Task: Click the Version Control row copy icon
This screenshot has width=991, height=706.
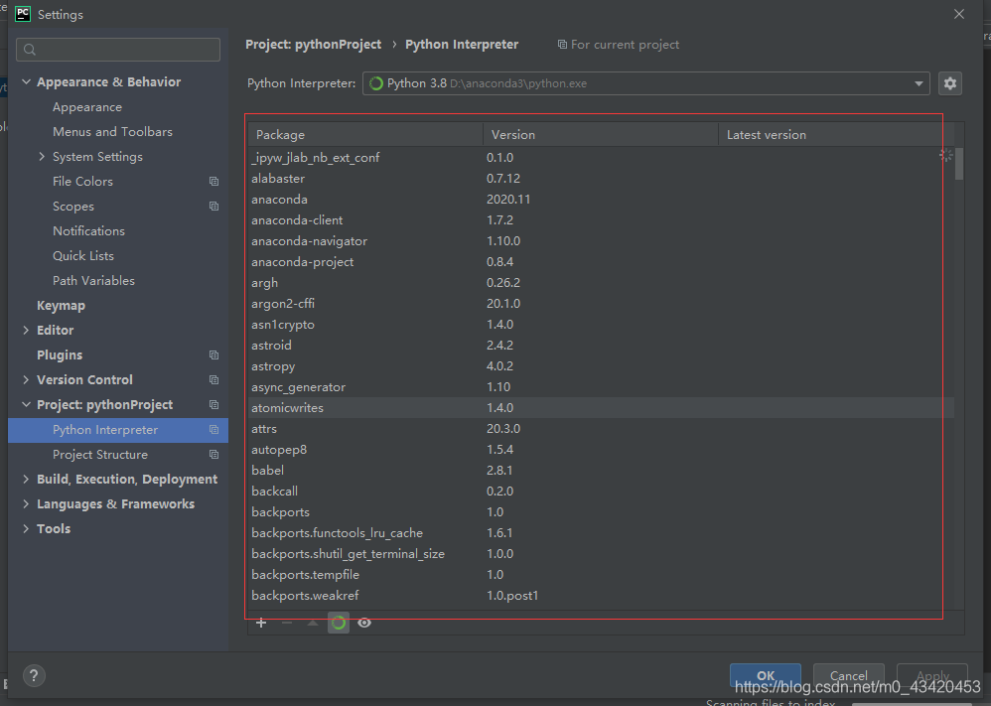Action: tap(213, 380)
